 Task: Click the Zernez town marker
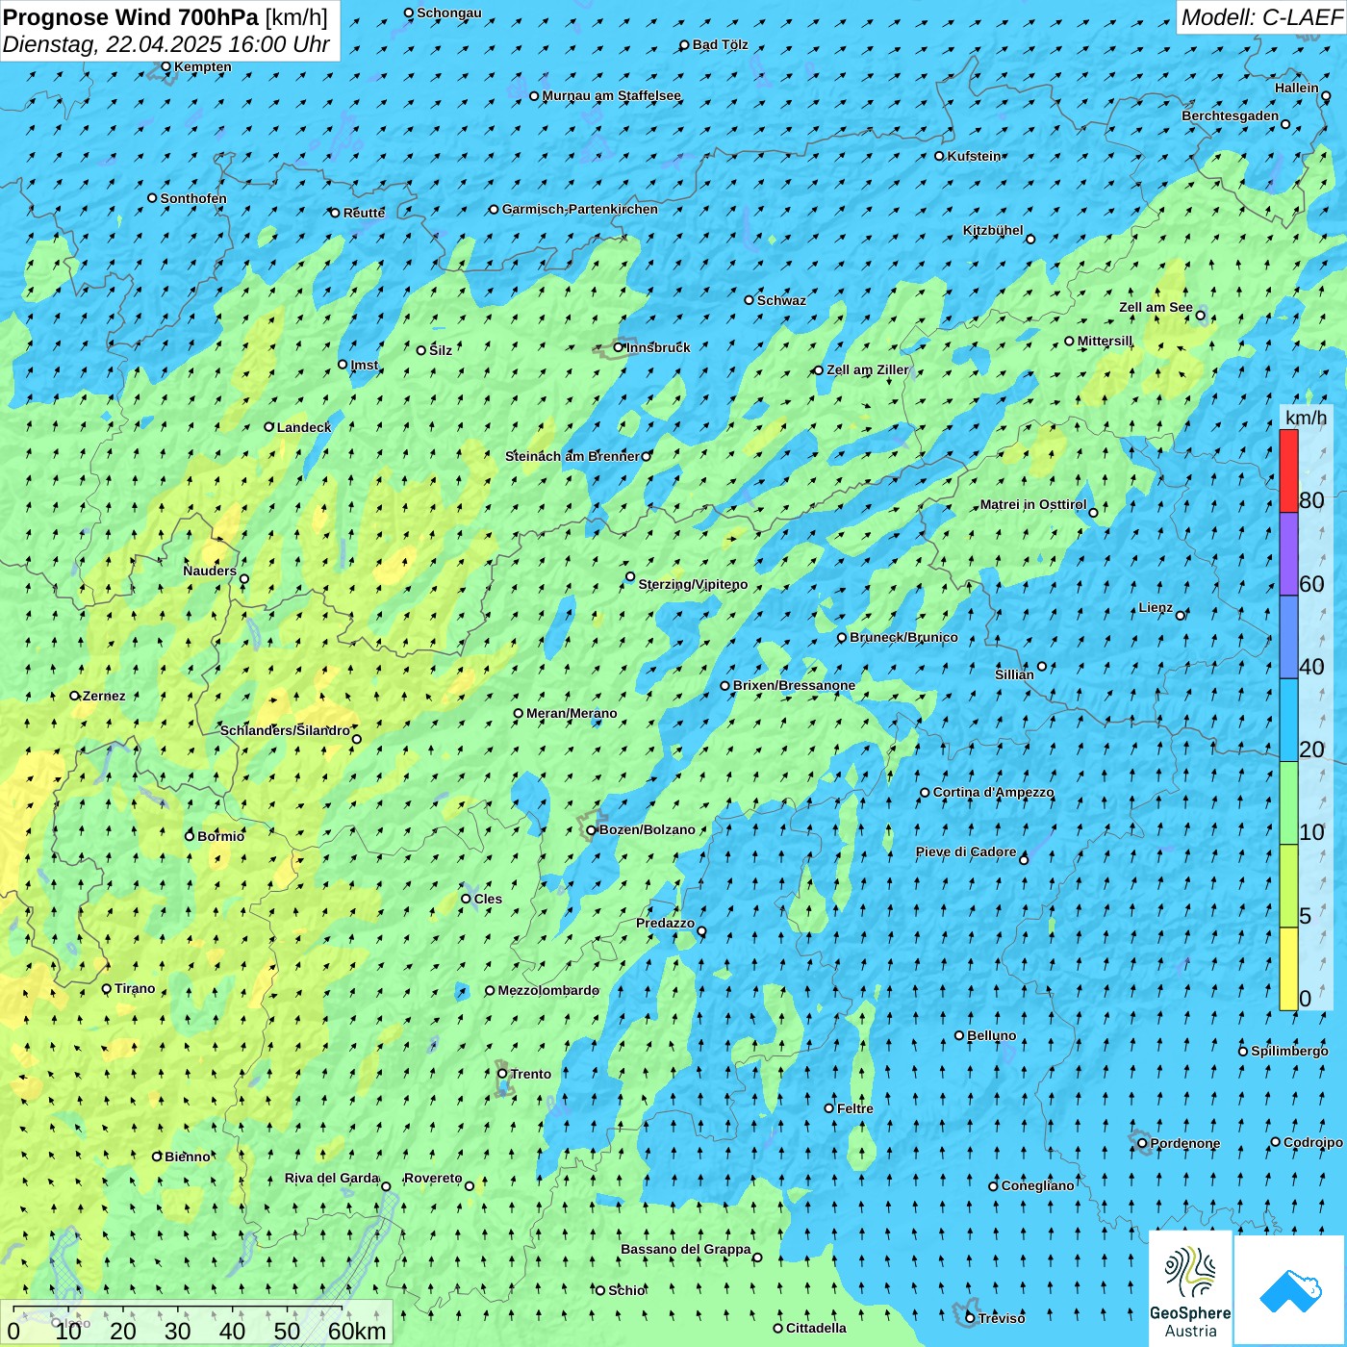(75, 696)
